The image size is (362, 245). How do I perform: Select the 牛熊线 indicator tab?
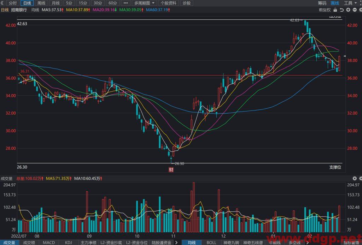(274, 243)
